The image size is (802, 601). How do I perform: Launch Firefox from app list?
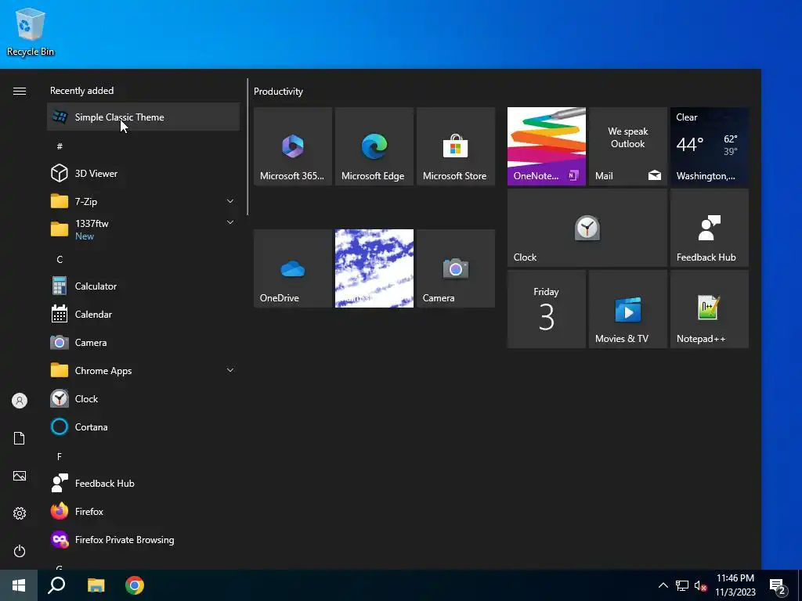(143, 512)
